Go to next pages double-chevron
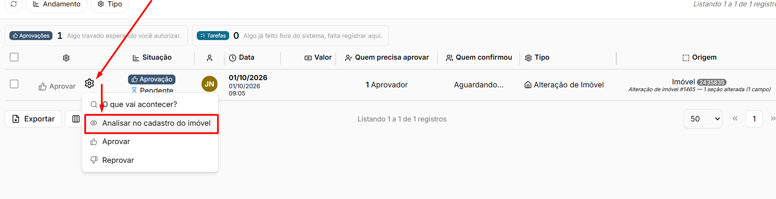Image resolution: width=776 pixels, height=199 pixels. (x=773, y=118)
